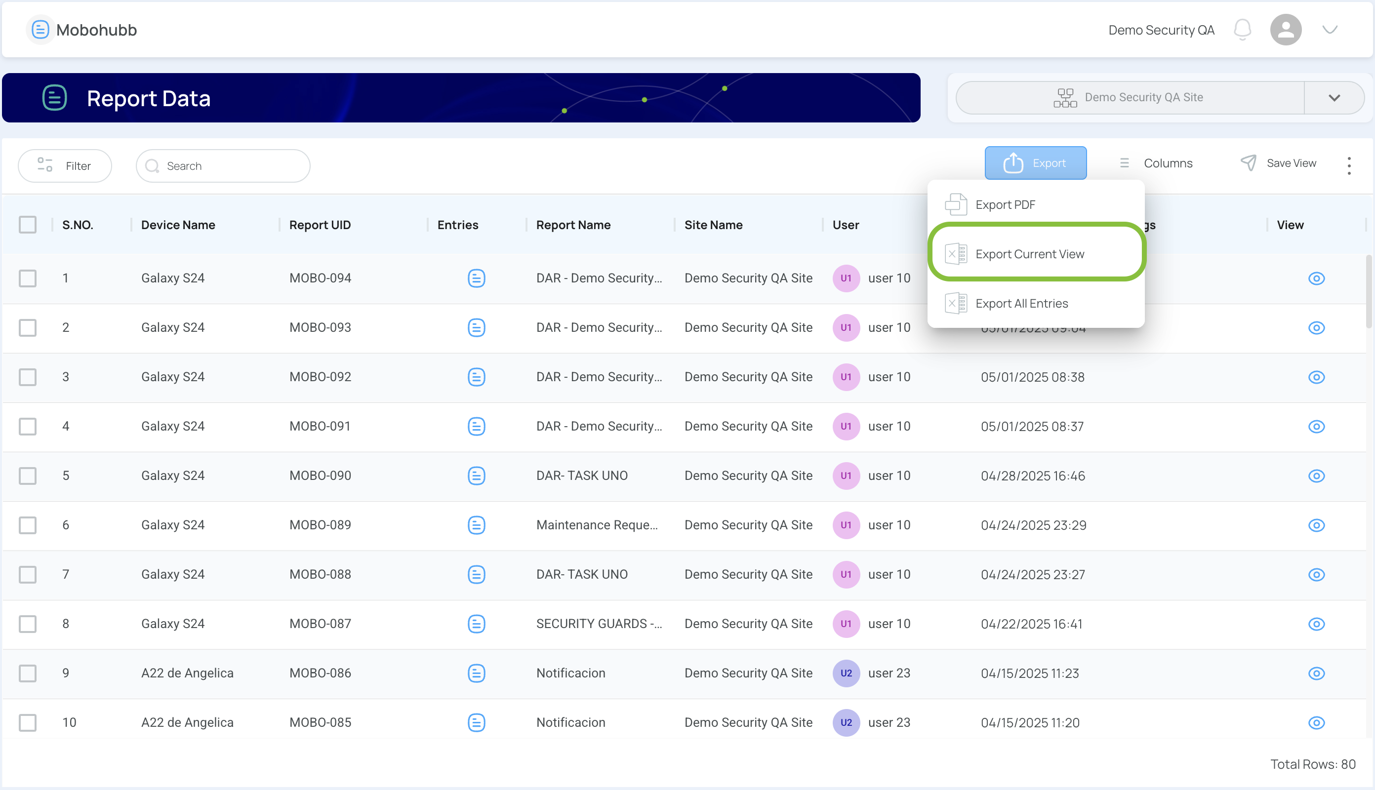
Task: Select the checkbox for MOBO-092 row
Action: [28, 377]
